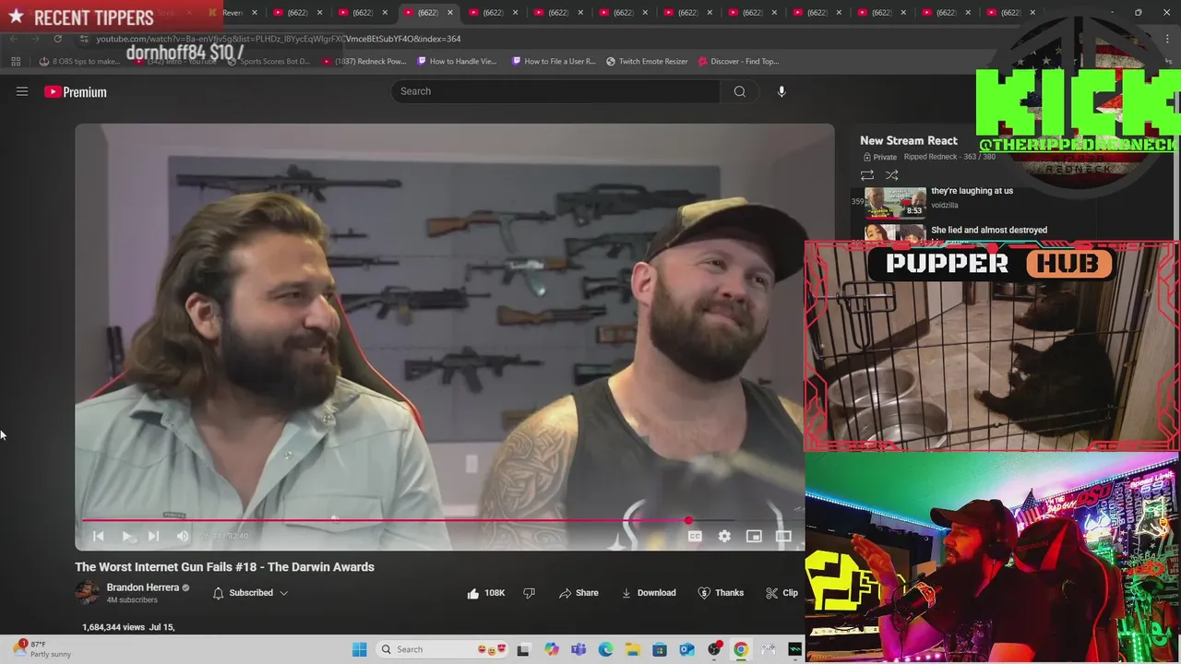Reload the page with the refresh icon

coord(57,39)
